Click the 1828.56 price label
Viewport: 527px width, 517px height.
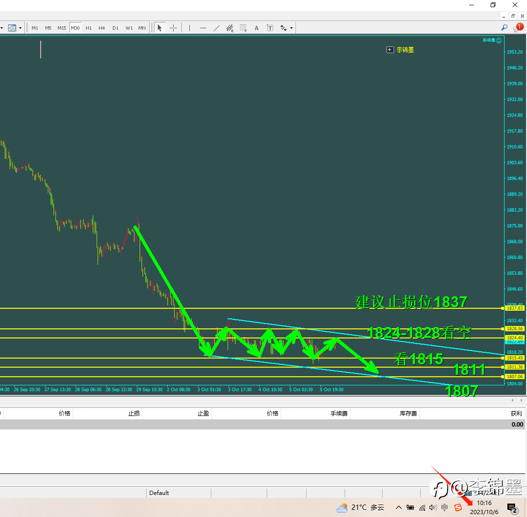[x=515, y=329]
